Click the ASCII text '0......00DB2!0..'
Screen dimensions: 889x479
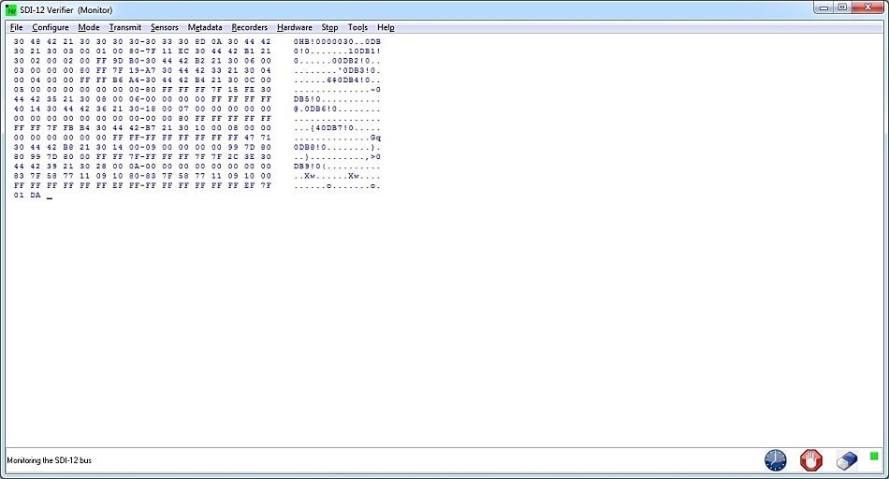click(337, 61)
